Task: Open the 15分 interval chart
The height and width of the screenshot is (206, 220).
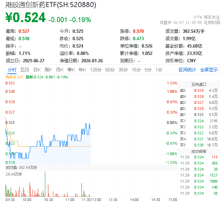Action: (x=136, y=70)
